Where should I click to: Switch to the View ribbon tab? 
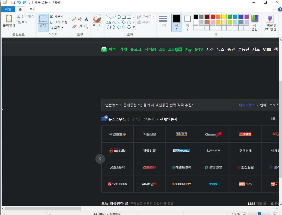pos(32,9)
